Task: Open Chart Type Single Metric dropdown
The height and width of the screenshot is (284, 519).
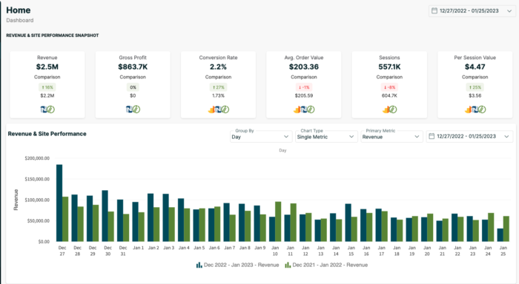Action: pyautogui.click(x=326, y=136)
